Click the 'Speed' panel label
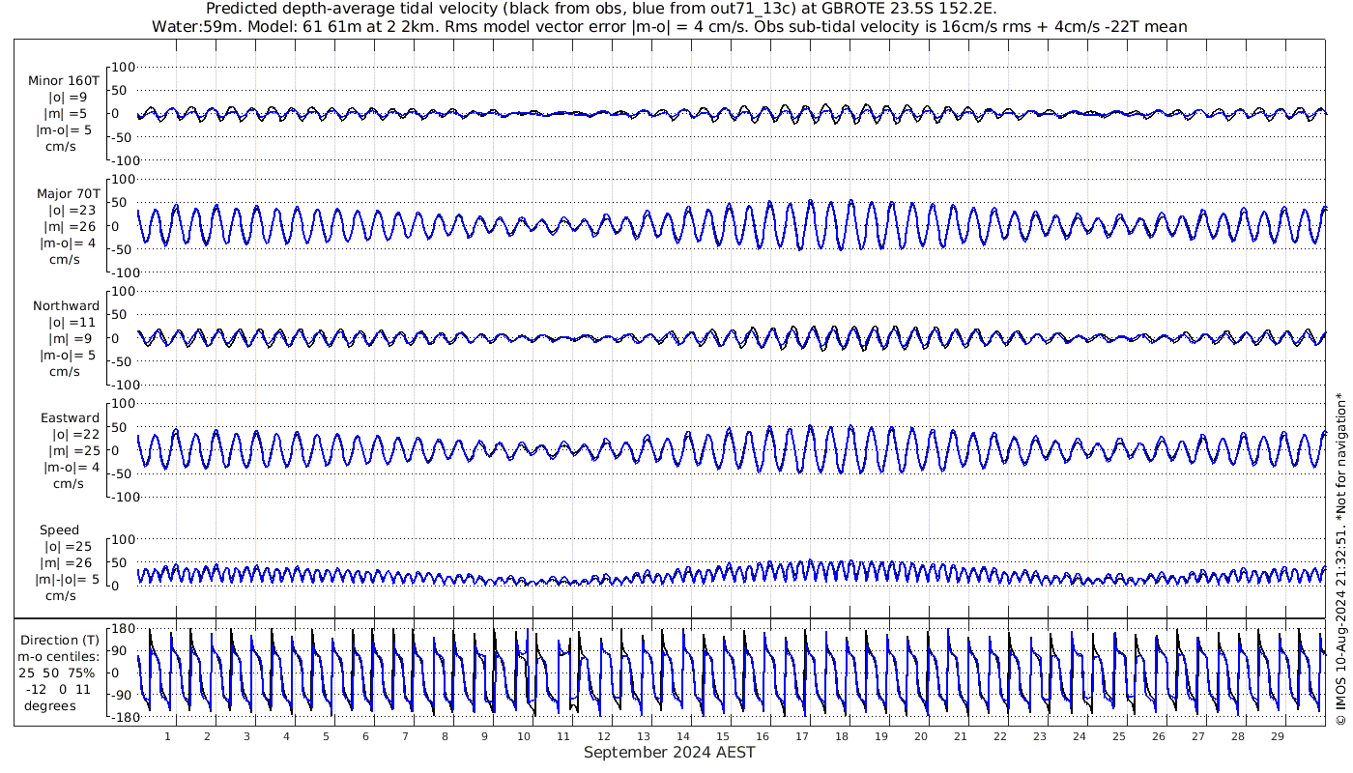 [x=60, y=530]
